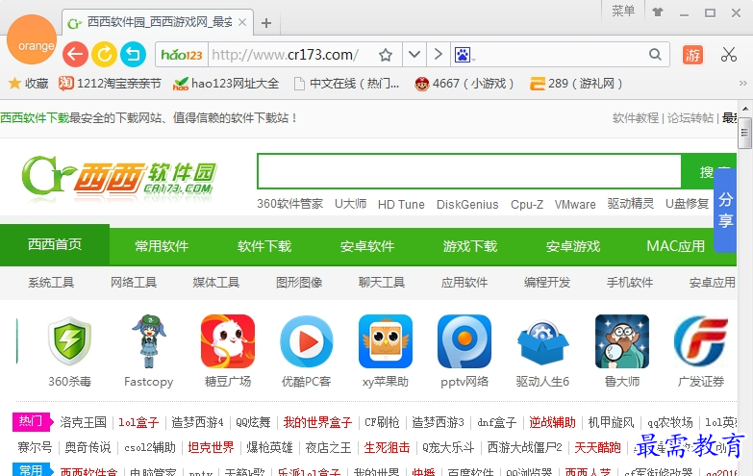This screenshot has height=476, width=753.
Task: Open 常用软件 navigation tab
Action: tap(162, 246)
